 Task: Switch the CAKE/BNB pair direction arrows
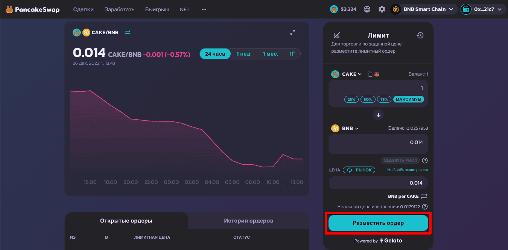[128, 32]
